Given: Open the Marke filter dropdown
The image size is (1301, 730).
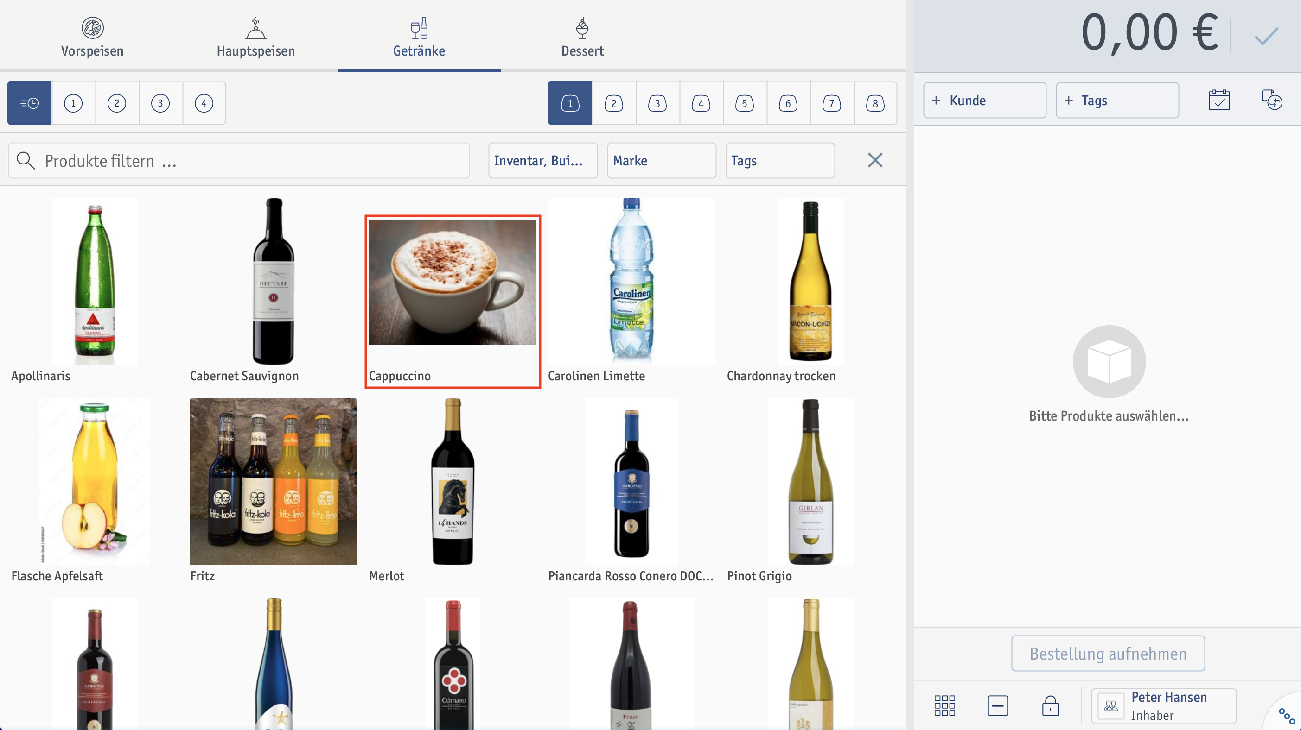Looking at the screenshot, I should pos(662,160).
